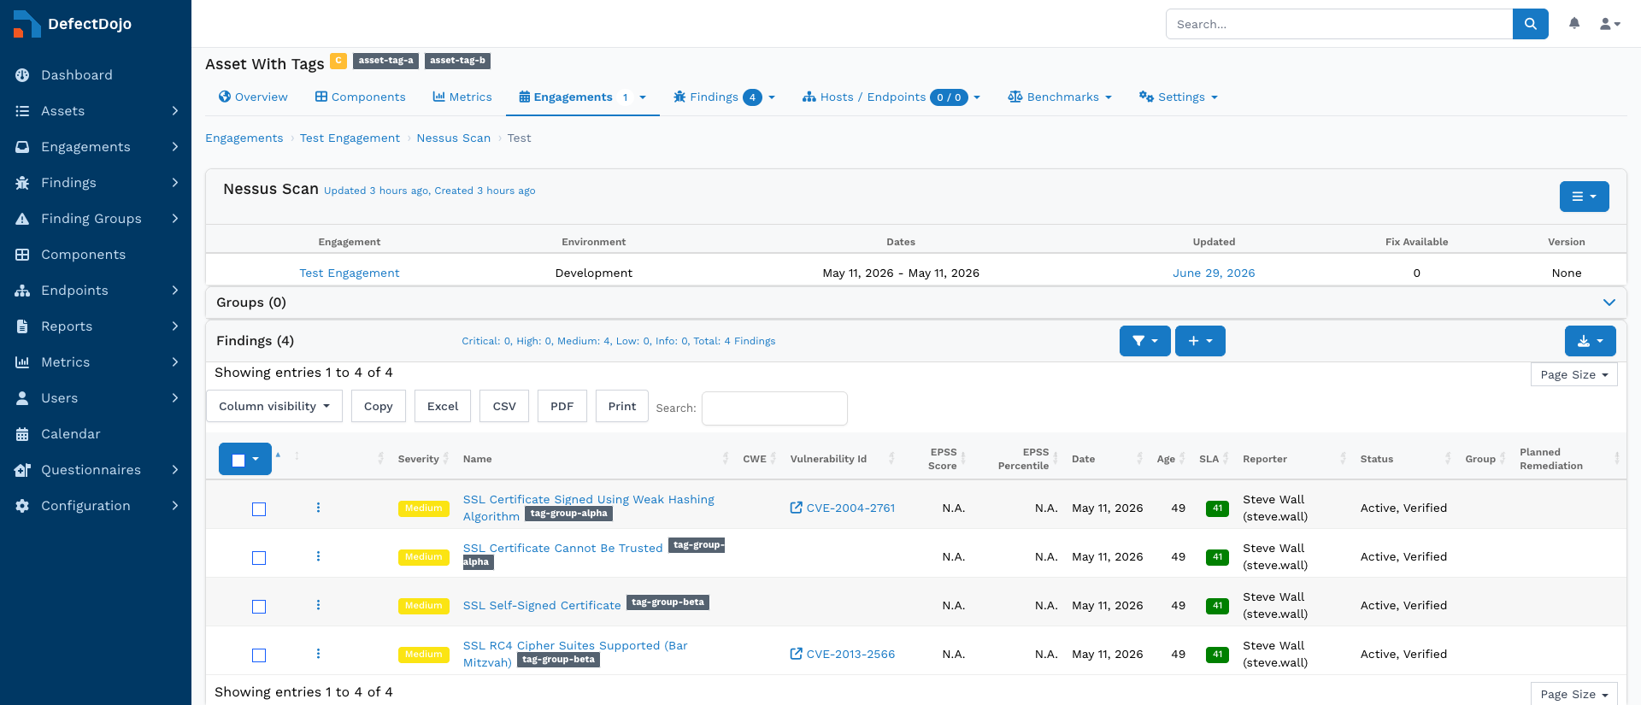1641x705 pixels.
Task: Export the table with the CSV button
Action: pyautogui.click(x=504, y=406)
